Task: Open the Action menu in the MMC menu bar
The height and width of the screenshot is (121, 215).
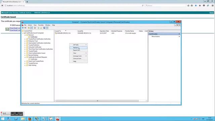Action: point(30,25)
